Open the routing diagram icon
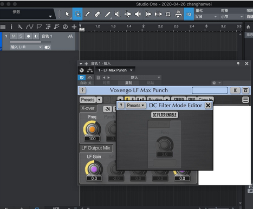253x209 pixels. [90, 70]
